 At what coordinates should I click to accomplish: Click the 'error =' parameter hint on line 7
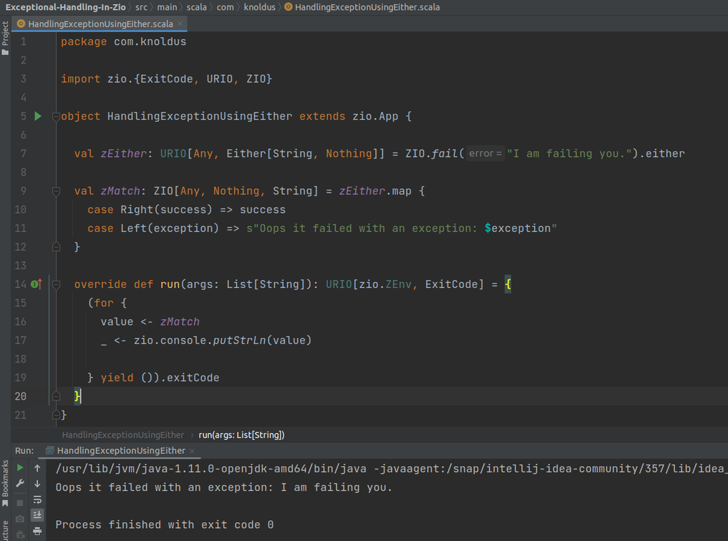485,154
